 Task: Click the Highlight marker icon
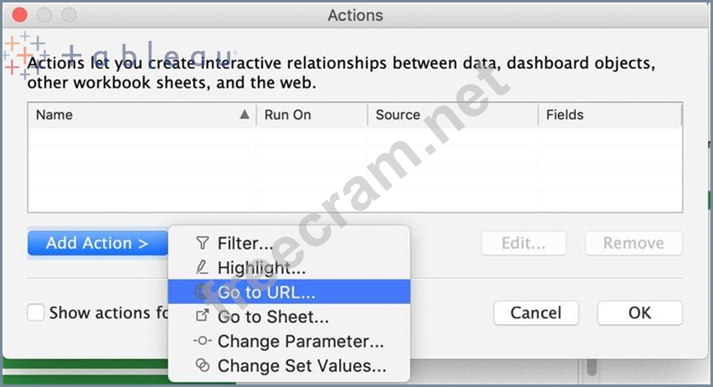(x=202, y=267)
